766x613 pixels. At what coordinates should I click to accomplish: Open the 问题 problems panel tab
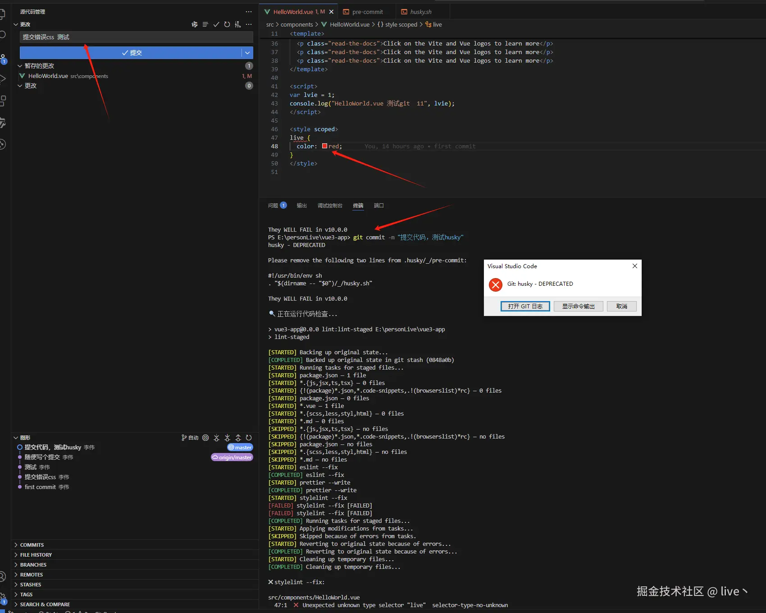pos(277,206)
